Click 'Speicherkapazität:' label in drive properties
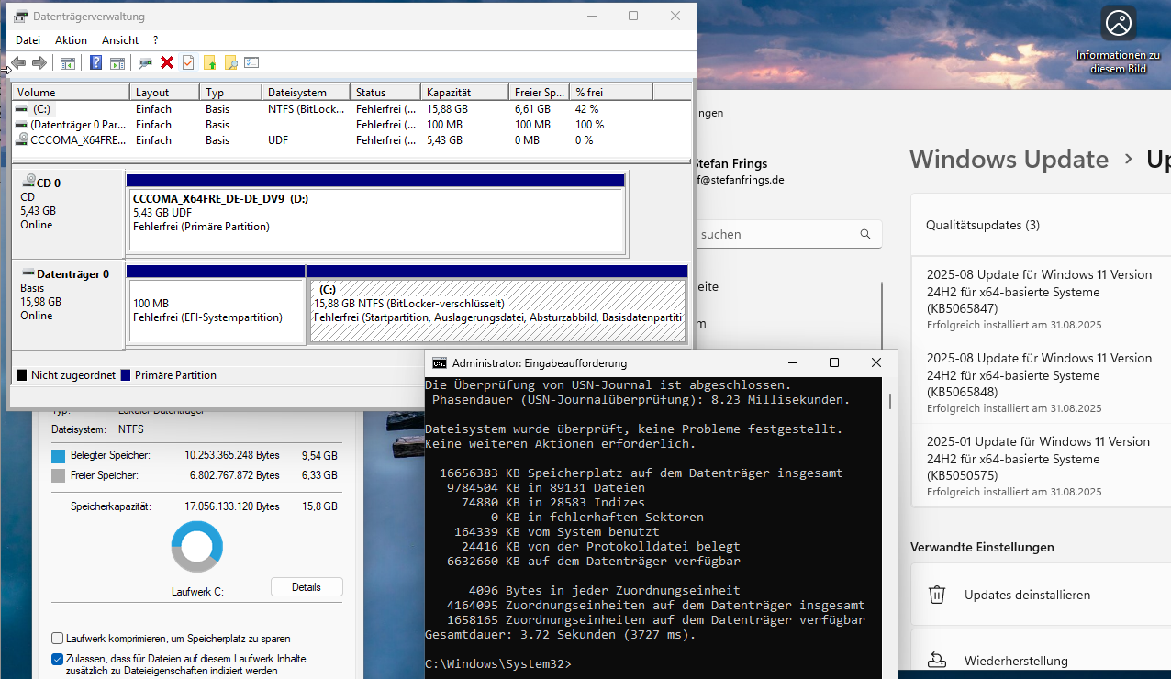Screen dimensions: 1171x679 pos(111,506)
